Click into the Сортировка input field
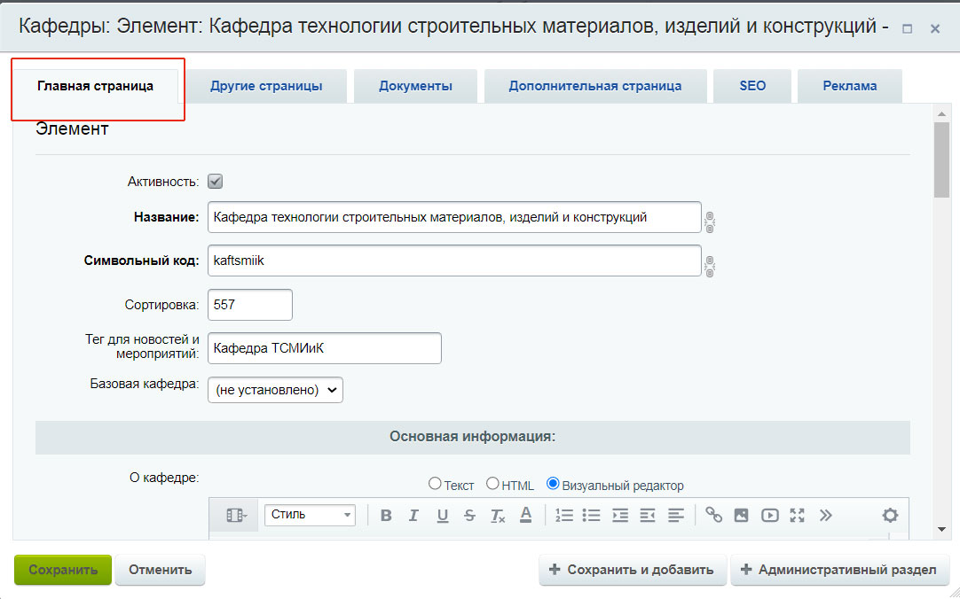Image resolution: width=960 pixels, height=599 pixels. click(249, 305)
